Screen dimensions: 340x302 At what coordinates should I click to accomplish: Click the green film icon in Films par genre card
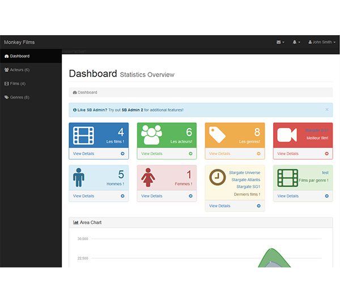pos(287,177)
